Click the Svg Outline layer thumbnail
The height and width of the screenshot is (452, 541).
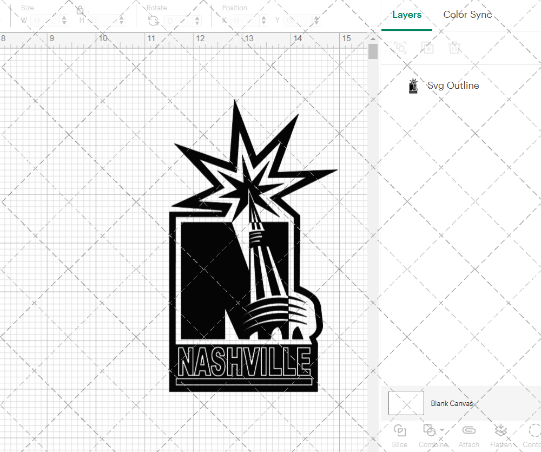tap(413, 86)
